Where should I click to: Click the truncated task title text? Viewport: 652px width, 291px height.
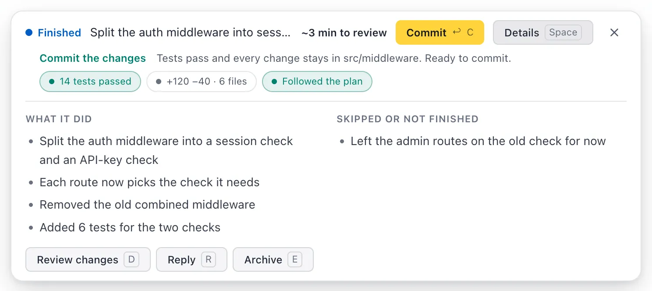point(190,32)
